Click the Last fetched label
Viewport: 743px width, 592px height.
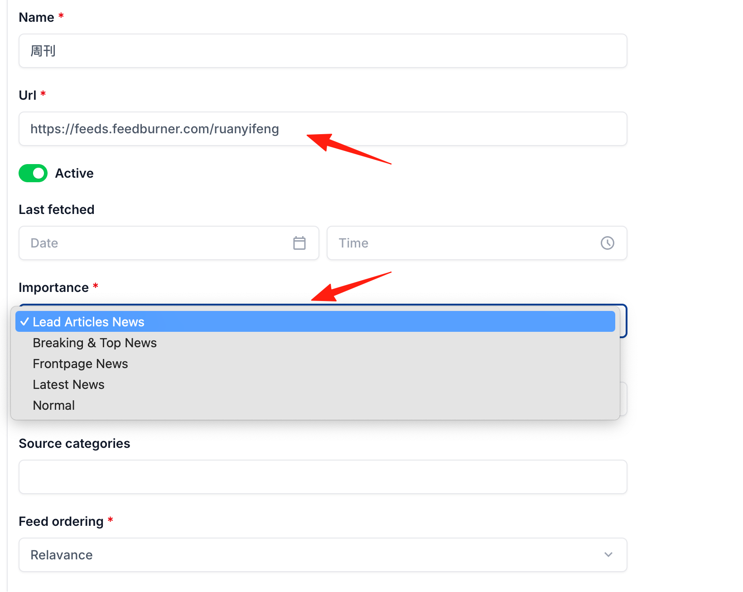tap(57, 209)
